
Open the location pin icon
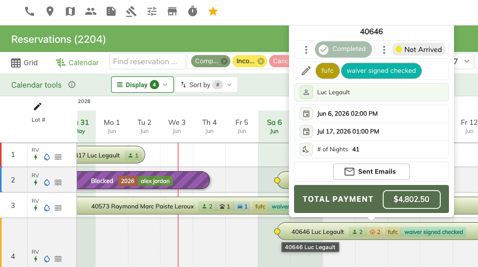(x=50, y=12)
